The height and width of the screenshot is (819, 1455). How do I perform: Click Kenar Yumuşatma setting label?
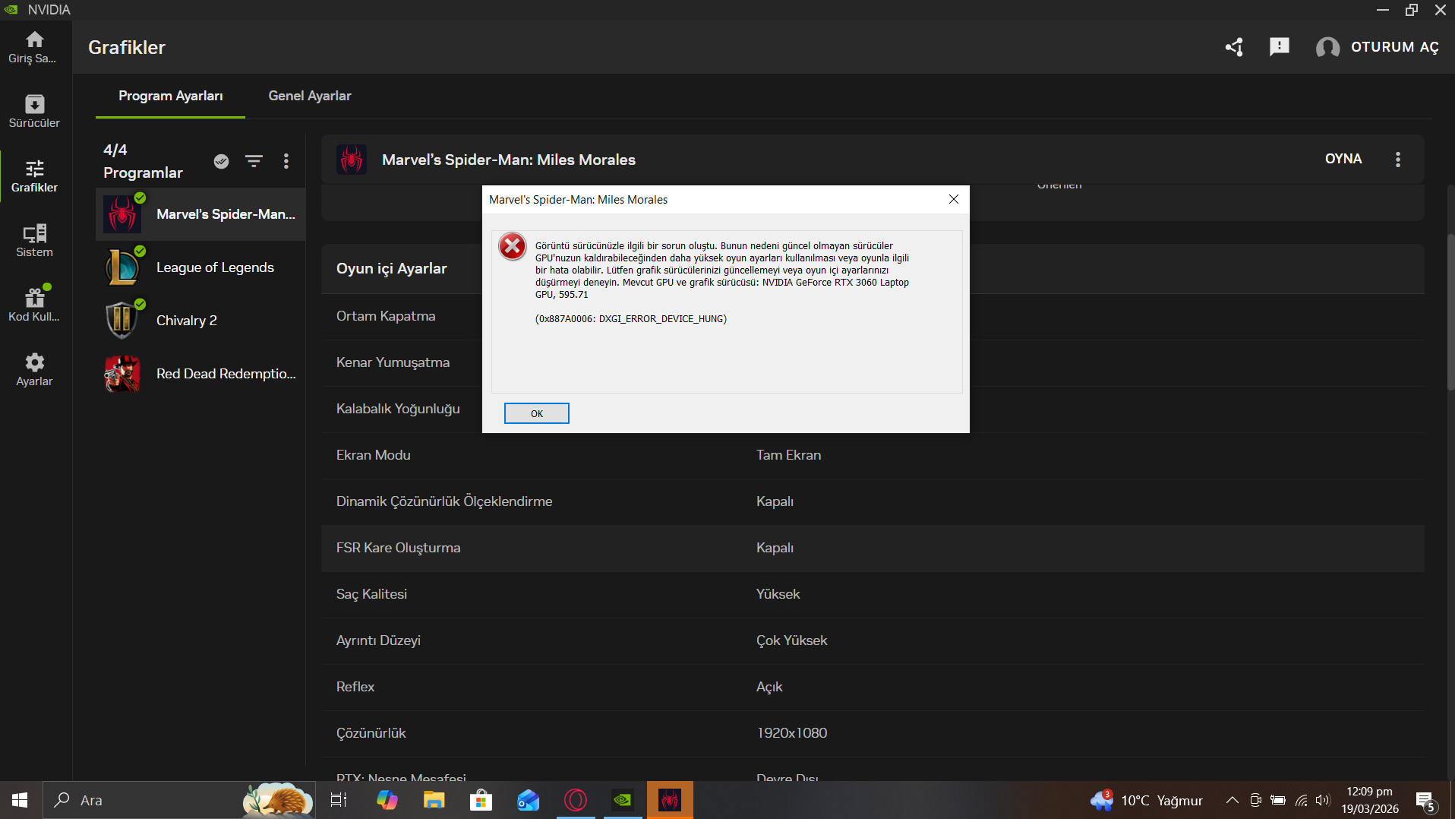[393, 362]
